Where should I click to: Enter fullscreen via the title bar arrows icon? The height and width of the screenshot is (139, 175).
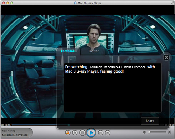point(172,3)
